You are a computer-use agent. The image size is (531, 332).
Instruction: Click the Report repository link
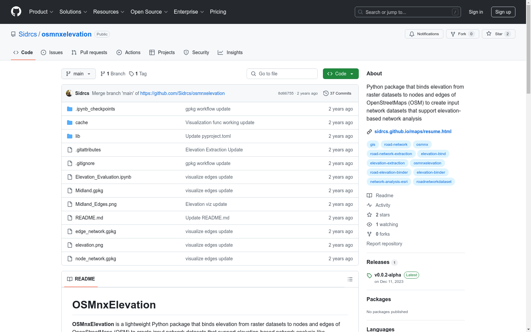384,244
